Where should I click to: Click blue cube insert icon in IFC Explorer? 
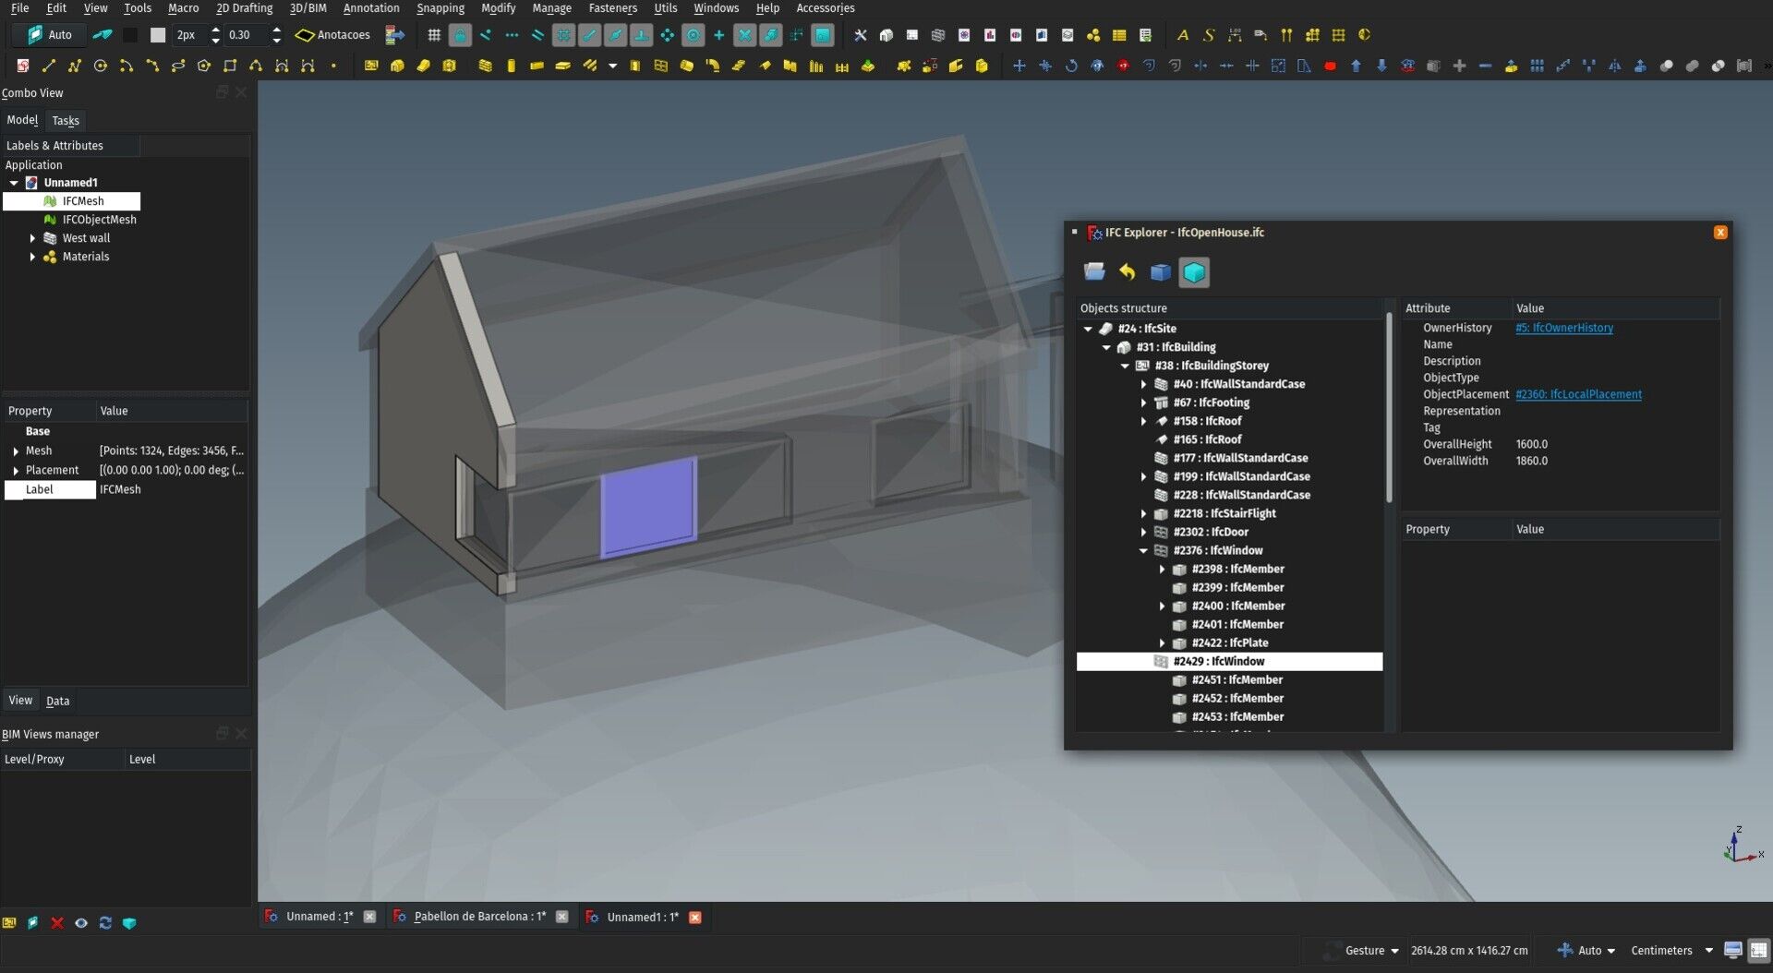point(1161,271)
